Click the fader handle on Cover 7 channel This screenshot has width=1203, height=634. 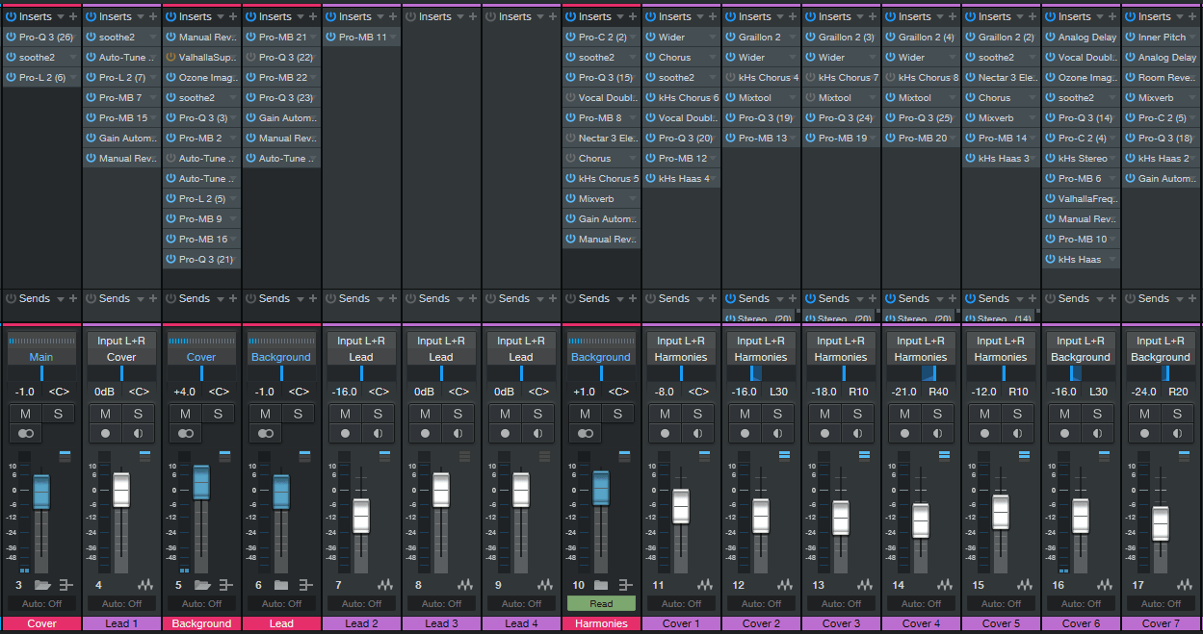pyautogui.click(x=1161, y=523)
